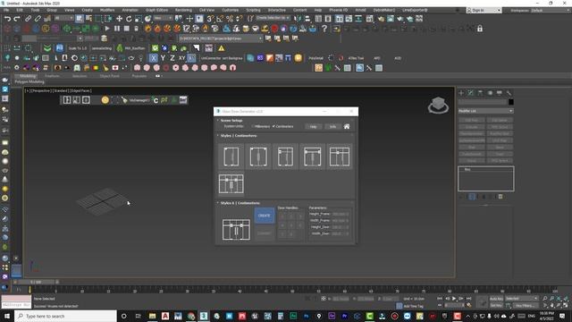Viewport: 572px width, 322px height.
Task: Choose the third door style thumbnail
Action: click(x=285, y=157)
